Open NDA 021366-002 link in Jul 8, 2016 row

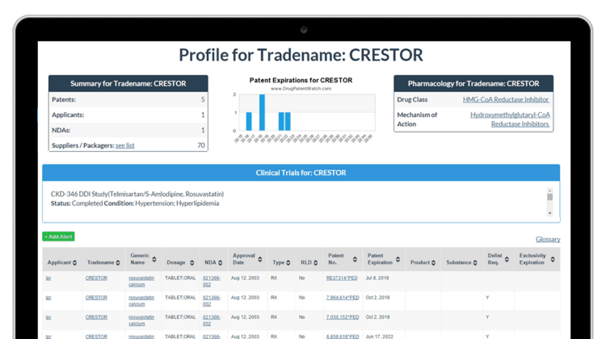[x=212, y=281]
